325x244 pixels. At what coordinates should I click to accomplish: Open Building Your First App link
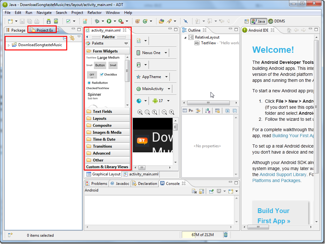[293, 136]
